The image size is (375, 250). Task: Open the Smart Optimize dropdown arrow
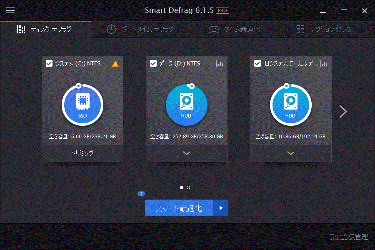tap(221, 208)
